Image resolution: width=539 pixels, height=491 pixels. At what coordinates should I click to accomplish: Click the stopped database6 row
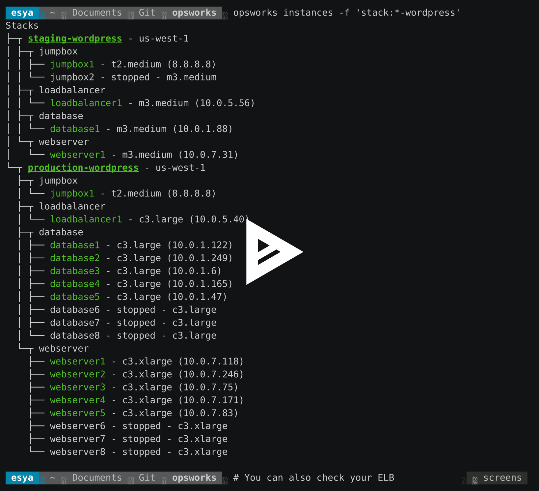point(133,310)
